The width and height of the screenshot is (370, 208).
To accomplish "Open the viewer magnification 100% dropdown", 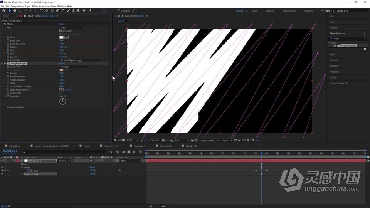I will coord(132,140).
